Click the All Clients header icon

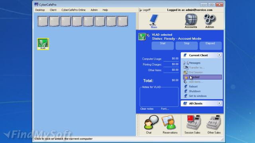185,103
